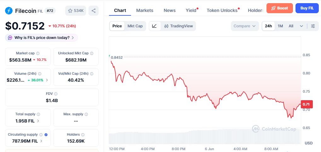321x152 pixels.
Task: Click the #72 rank badge
Action: [50, 11]
